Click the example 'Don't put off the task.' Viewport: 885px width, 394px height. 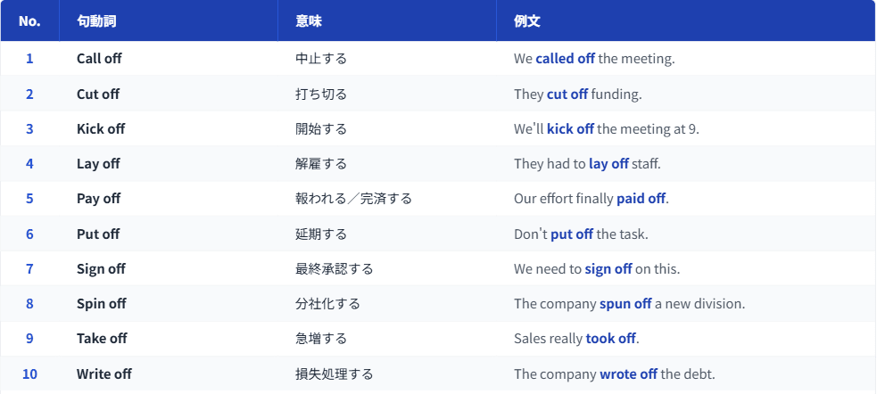point(581,234)
